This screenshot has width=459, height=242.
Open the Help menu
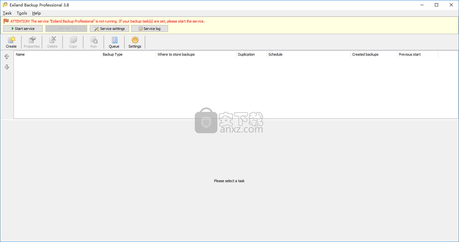(x=36, y=13)
